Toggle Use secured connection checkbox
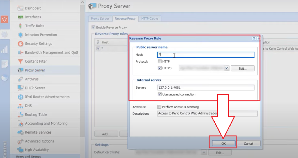The height and width of the screenshot is (158, 298). tap(160, 94)
